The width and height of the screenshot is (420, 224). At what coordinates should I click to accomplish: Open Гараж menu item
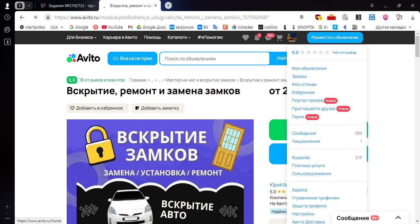(x=298, y=117)
